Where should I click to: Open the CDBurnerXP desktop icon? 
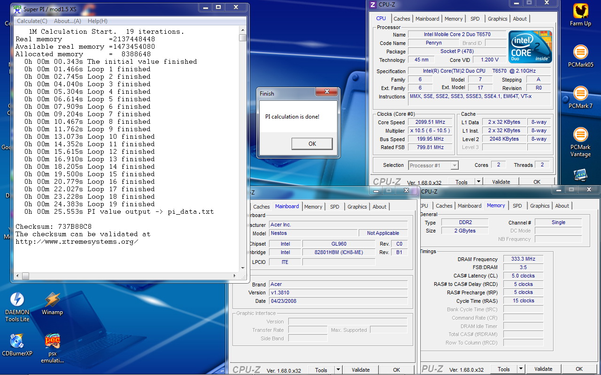[17, 345]
